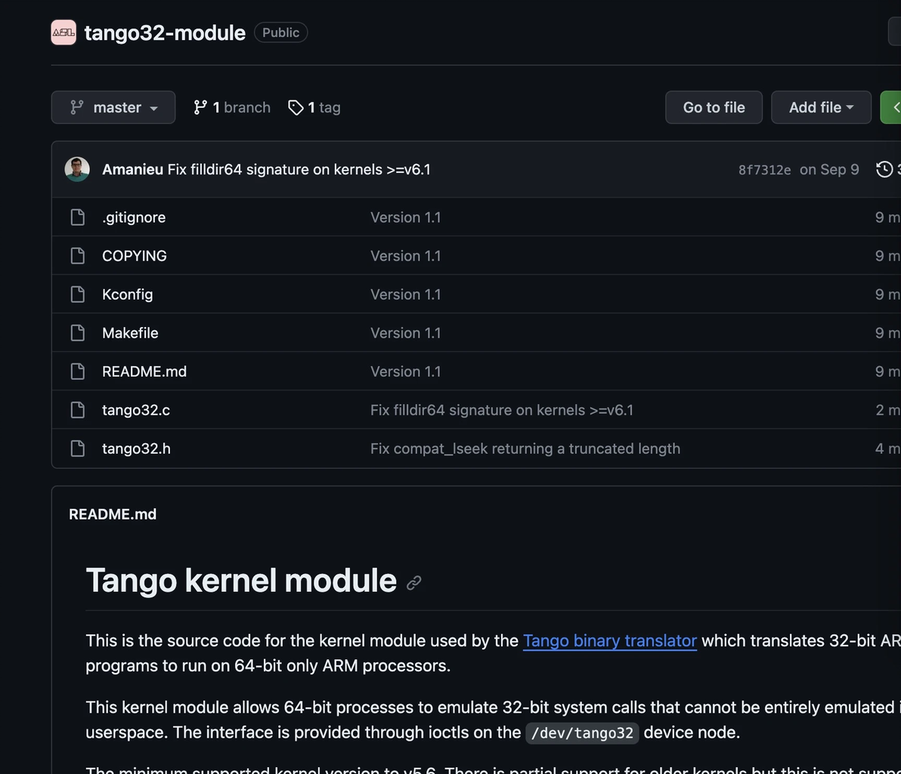Open the COPYING file
The width and height of the screenshot is (901, 774).
pos(135,256)
